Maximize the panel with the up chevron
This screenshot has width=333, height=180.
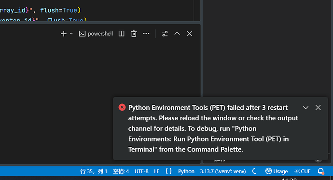pos(177,34)
